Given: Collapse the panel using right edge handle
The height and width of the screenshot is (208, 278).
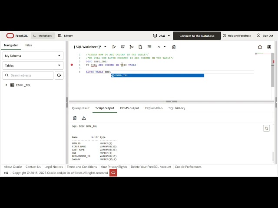Looking at the screenshot, I should click(276, 102).
